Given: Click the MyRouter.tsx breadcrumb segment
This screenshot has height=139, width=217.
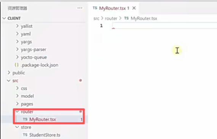Looking at the screenshot, I should click(x=144, y=18).
